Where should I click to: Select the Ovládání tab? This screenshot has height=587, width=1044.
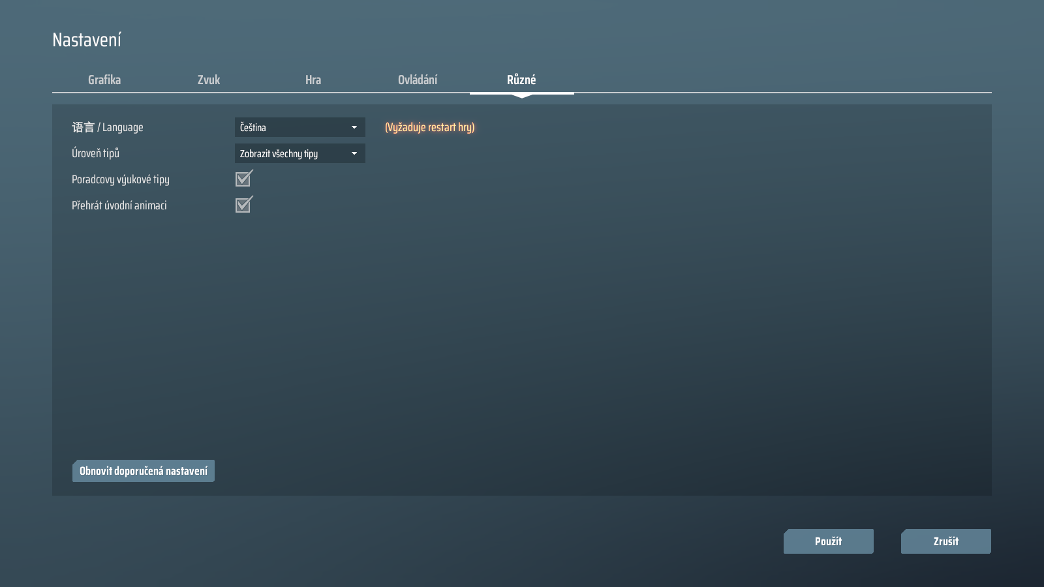point(418,80)
